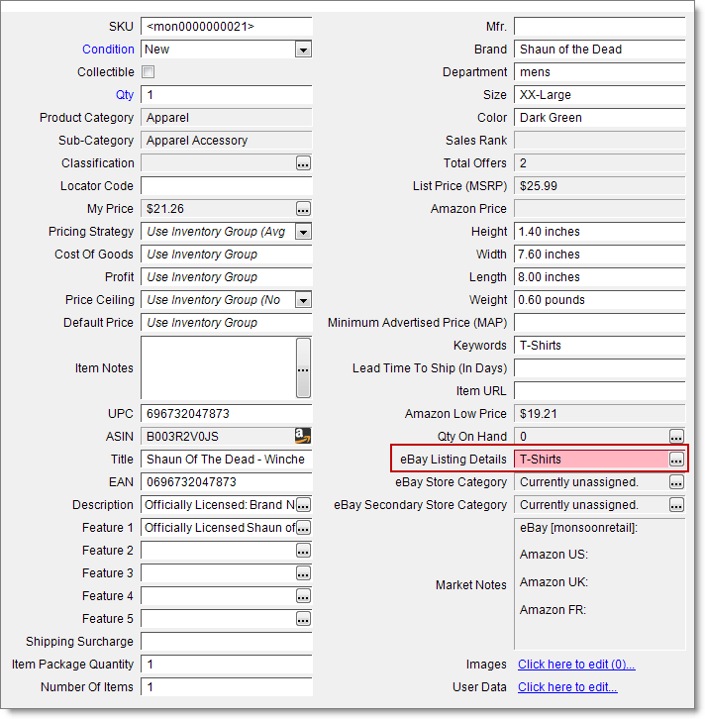705x719 pixels.
Task: Click the Images 'Click here to edit (0)' link
Action: [x=576, y=665]
